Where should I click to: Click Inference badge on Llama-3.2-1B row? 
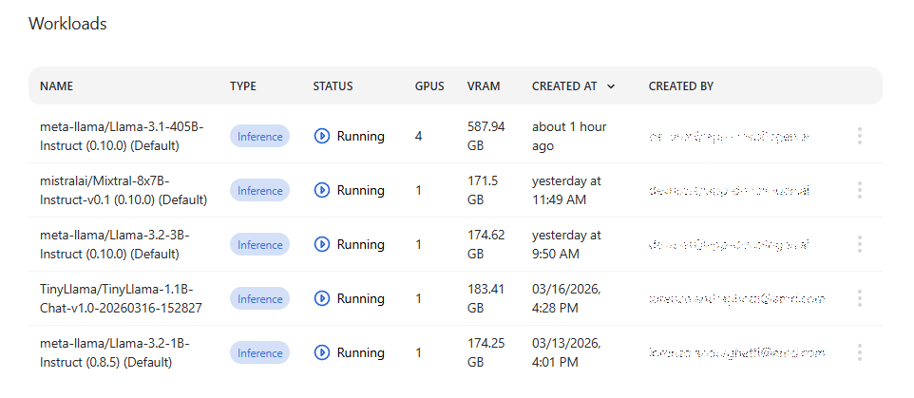259,352
